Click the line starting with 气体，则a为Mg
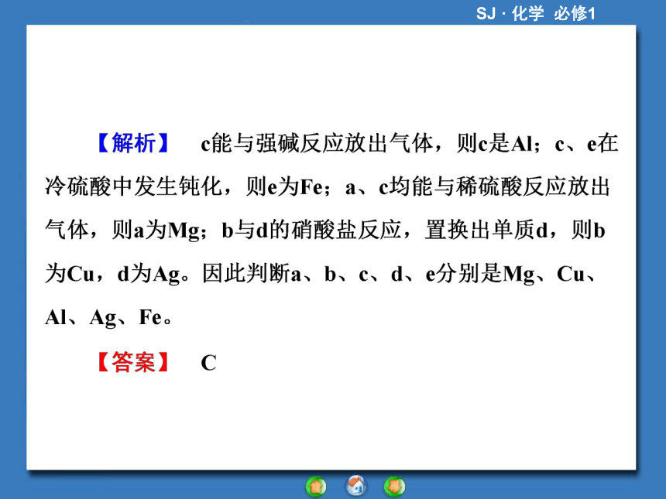The height and width of the screenshot is (499, 666). [x=325, y=231]
